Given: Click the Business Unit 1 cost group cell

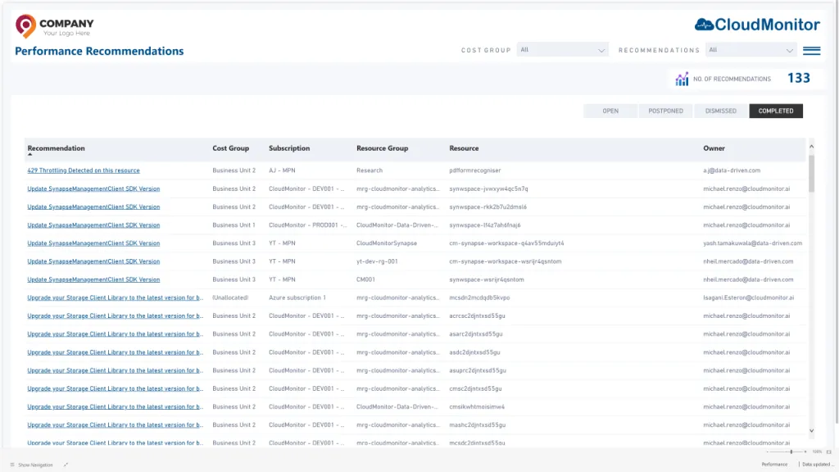Looking at the screenshot, I should coord(234,225).
